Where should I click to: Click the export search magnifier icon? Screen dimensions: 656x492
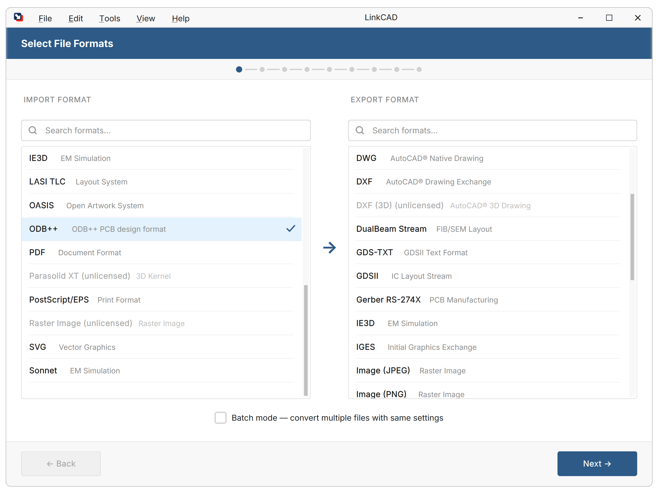pos(360,130)
